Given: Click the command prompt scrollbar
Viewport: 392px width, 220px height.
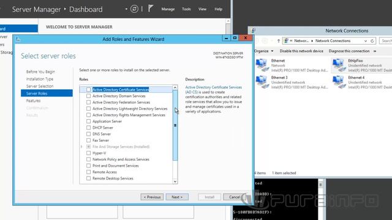Looking at the screenshot, I should point(320,199).
